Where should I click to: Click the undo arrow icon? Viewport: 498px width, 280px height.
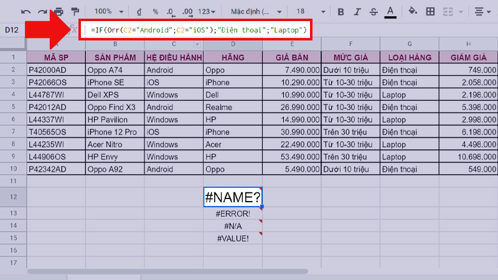coord(26,12)
